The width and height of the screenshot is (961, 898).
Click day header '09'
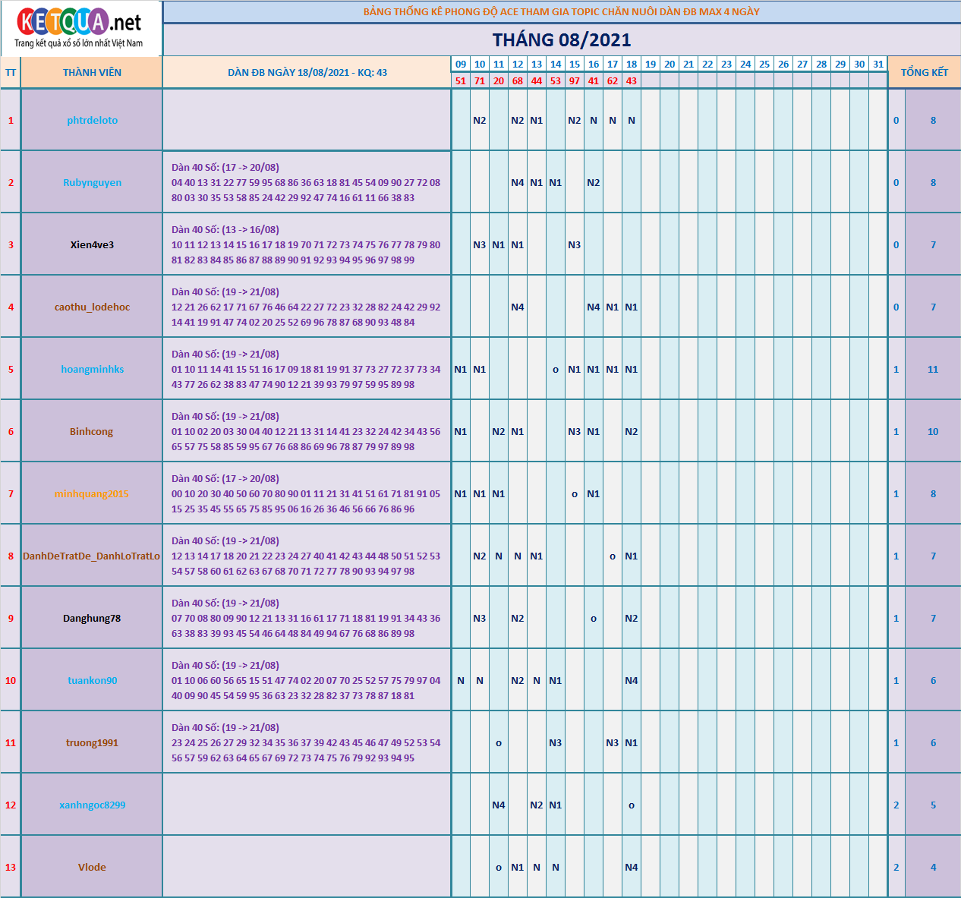pos(461,65)
